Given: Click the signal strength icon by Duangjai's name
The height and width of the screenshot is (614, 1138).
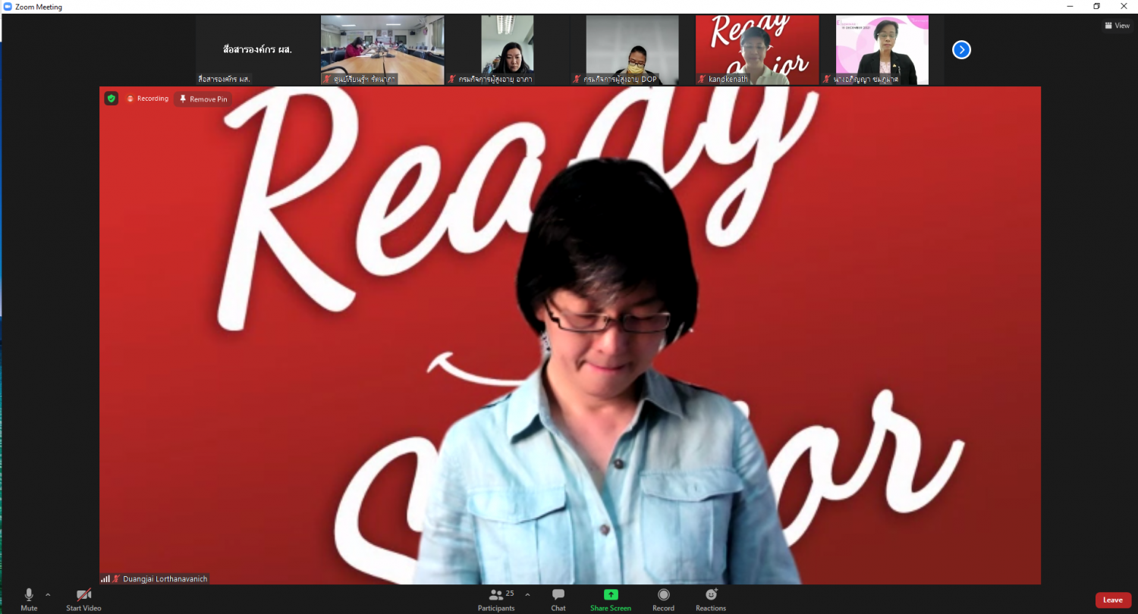Looking at the screenshot, I should [105, 579].
